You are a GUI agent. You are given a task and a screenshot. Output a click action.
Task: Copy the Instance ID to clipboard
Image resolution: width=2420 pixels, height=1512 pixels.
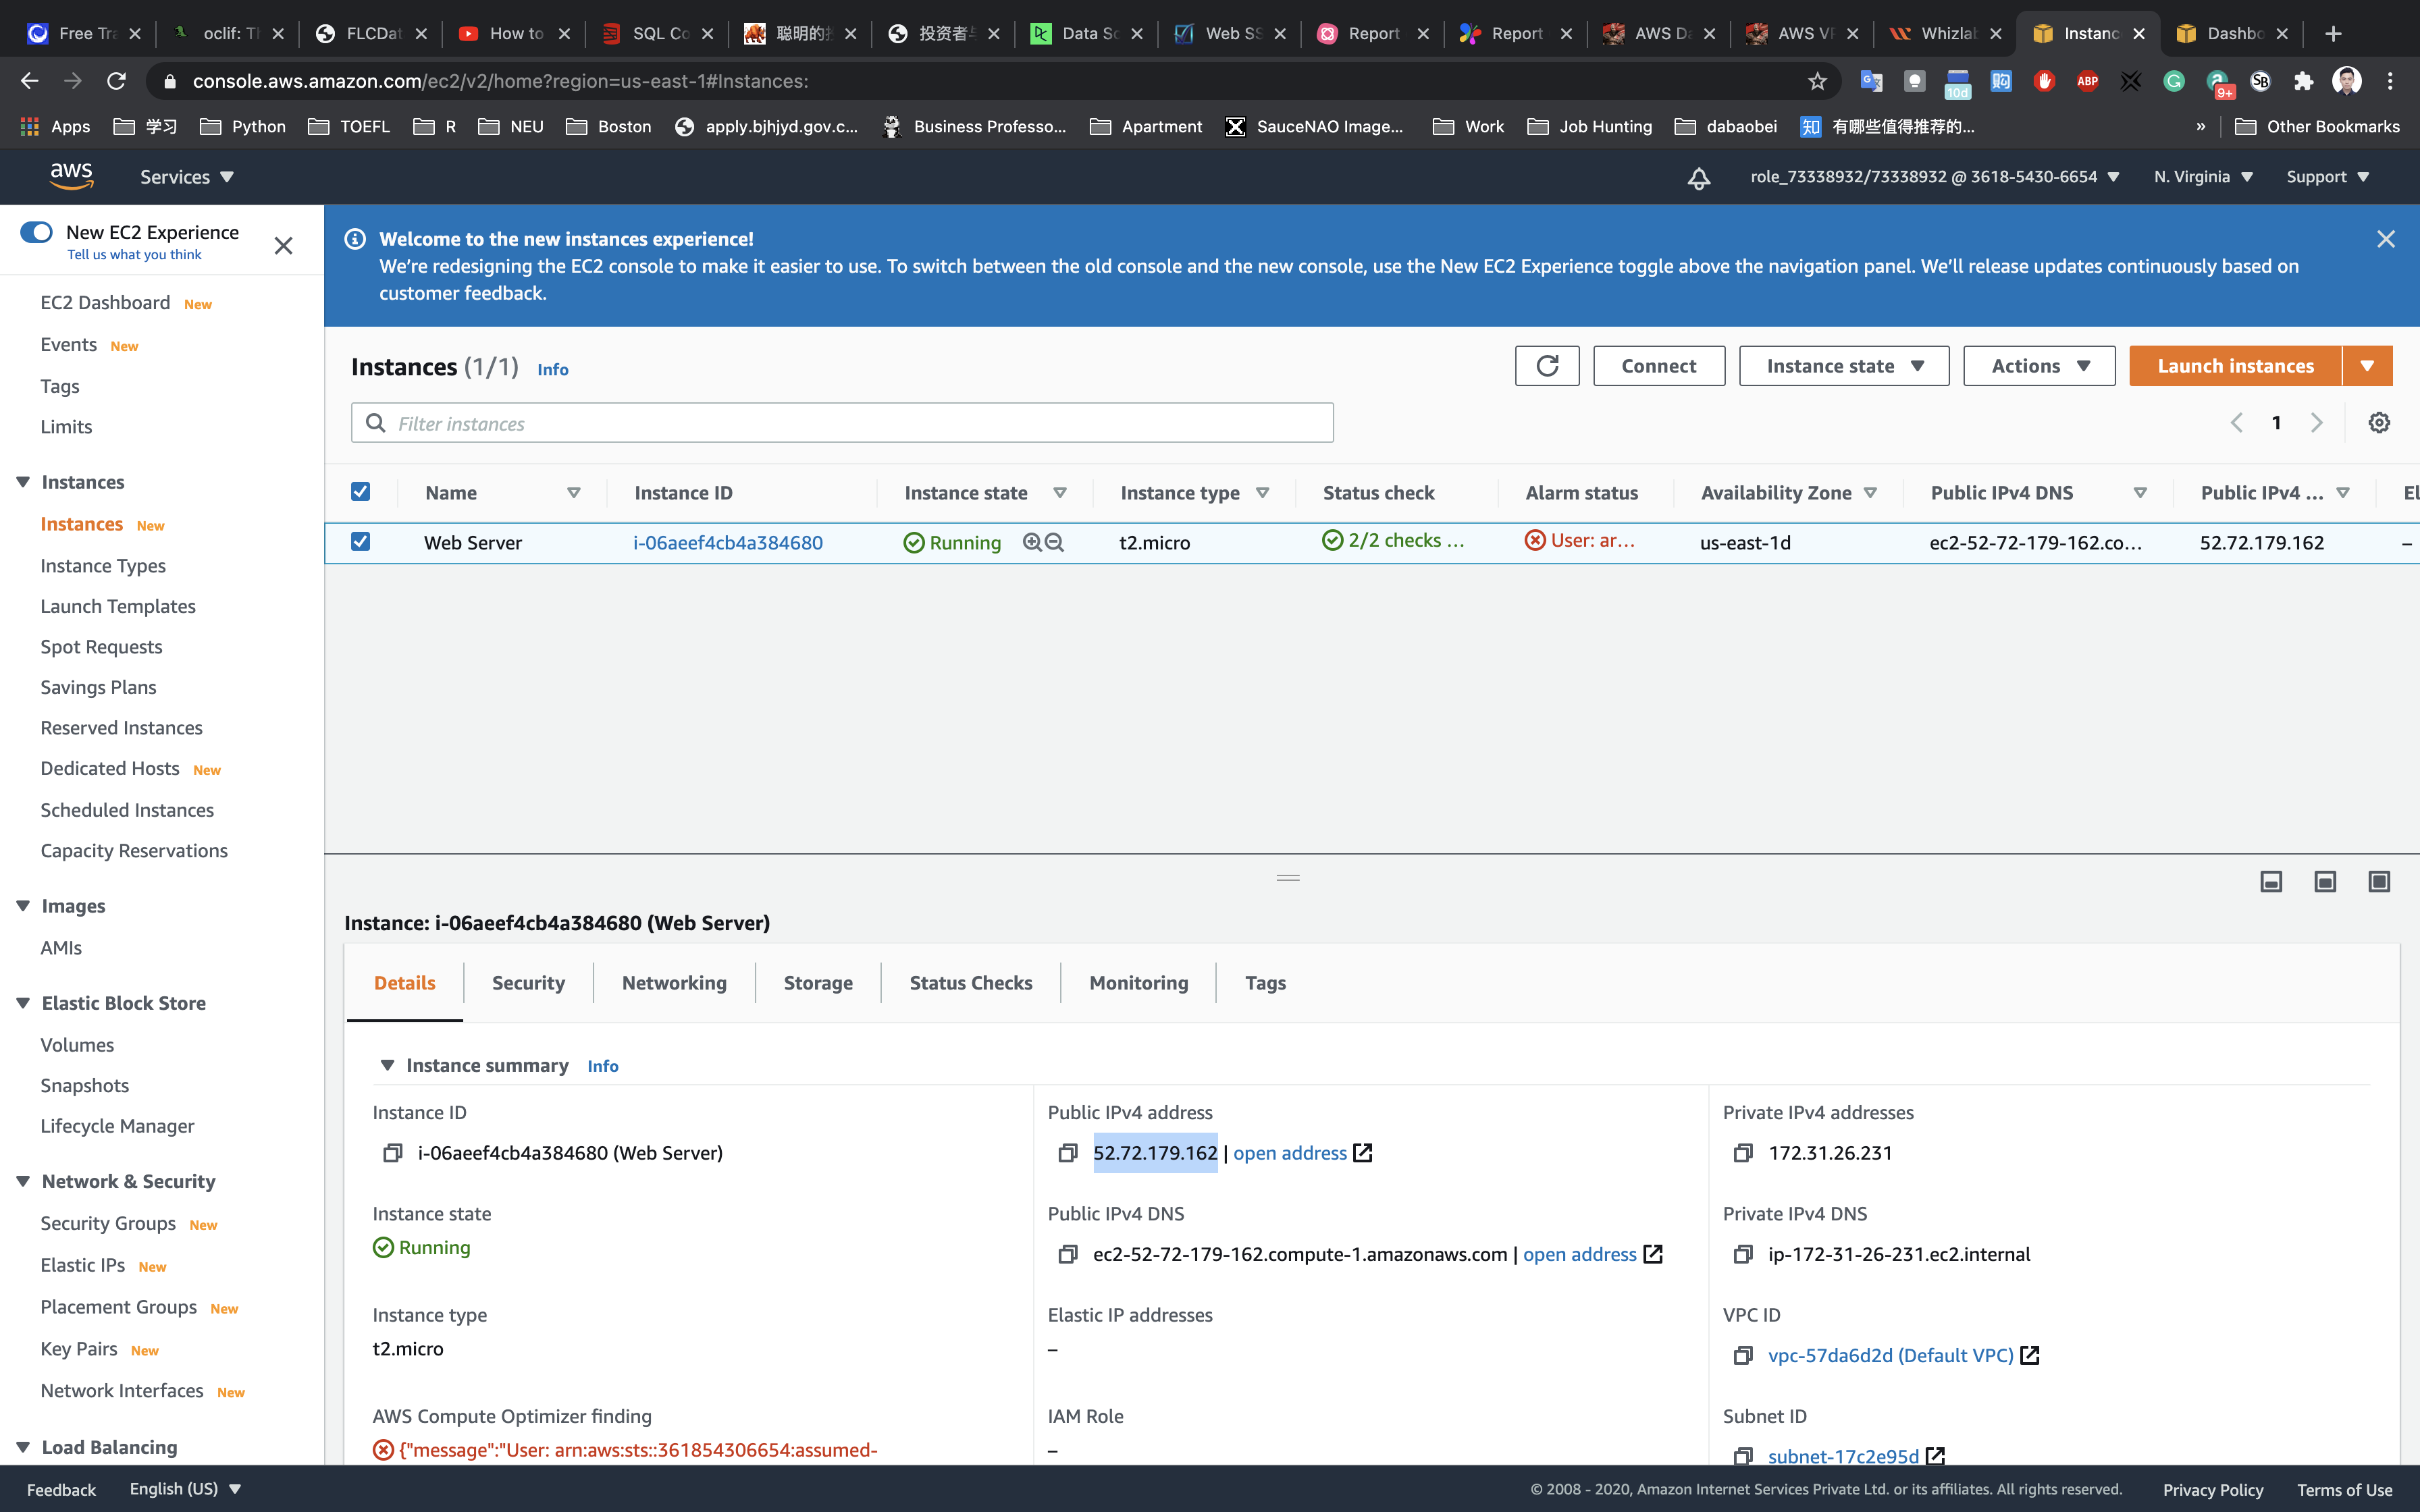[x=392, y=1153]
